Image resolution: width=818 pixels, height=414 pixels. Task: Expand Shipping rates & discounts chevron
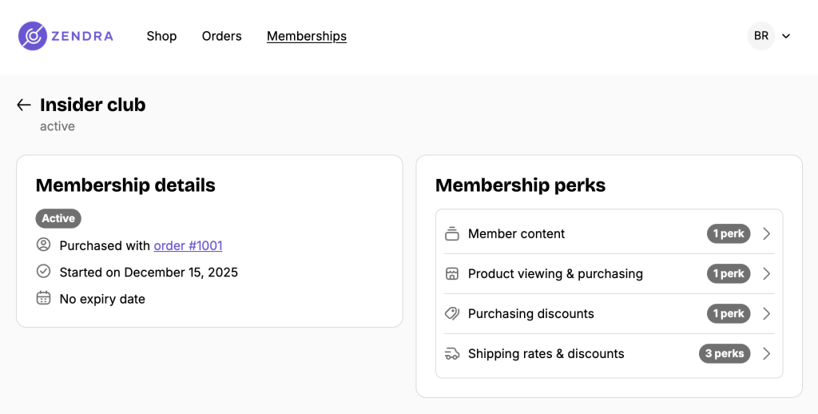(766, 353)
